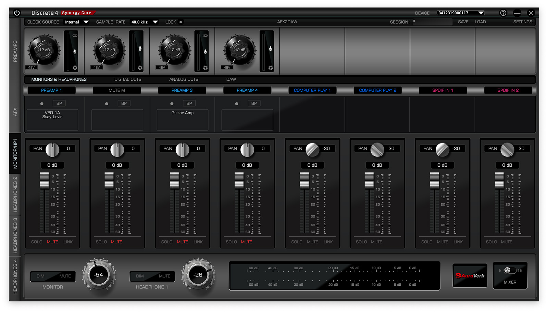548x312 pixels.
Task: Open SETTINGS from the top bar
Action: click(x=523, y=22)
